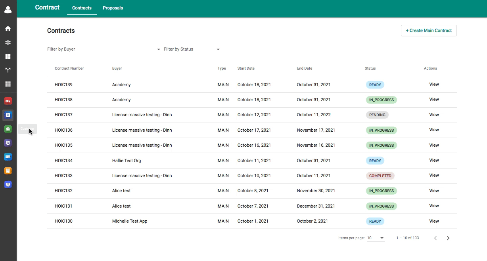Viewport: 487px width, 261px height.
Task: Open the apps grid sidebar icon
Action: point(8,84)
